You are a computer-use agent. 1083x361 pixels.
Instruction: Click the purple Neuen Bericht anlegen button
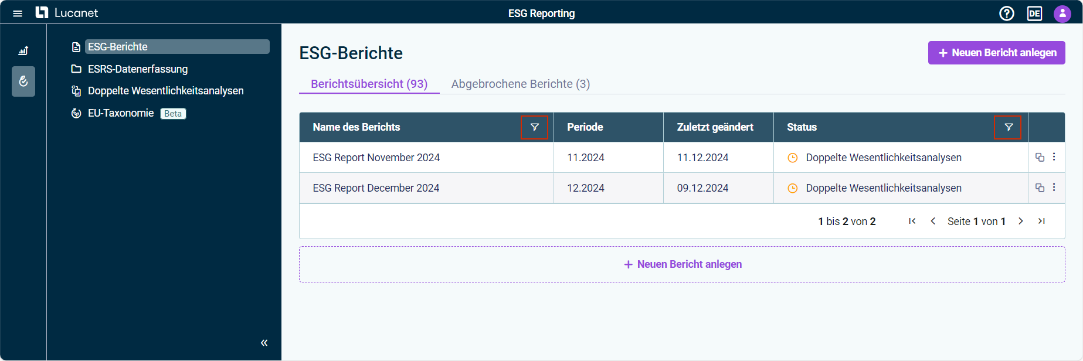pyautogui.click(x=996, y=53)
